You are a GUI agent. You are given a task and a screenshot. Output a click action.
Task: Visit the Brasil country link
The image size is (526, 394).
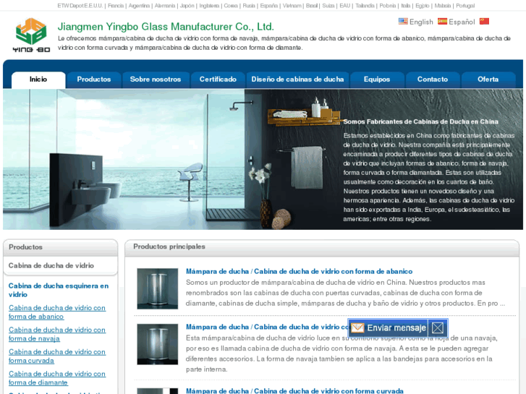click(x=312, y=6)
